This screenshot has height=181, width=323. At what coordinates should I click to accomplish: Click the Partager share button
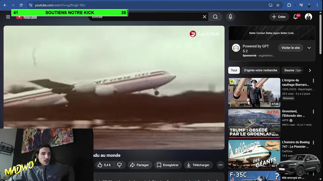pos(140,165)
